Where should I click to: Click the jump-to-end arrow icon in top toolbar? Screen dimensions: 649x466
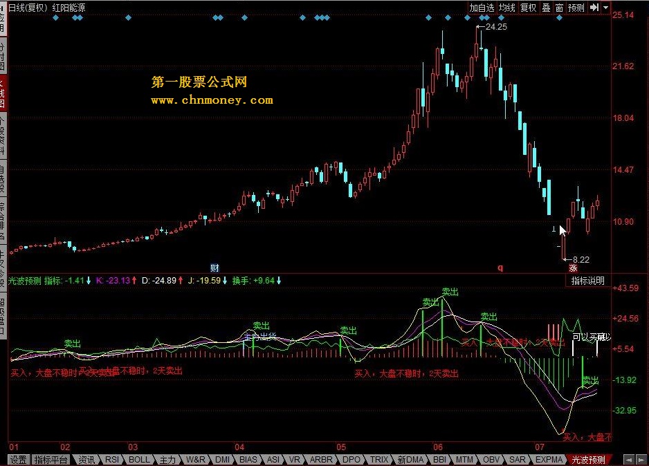click(594, 8)
